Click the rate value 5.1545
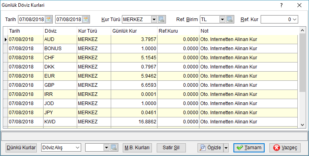309x156 pixels. pyautogui.click(x=149, y=58)
